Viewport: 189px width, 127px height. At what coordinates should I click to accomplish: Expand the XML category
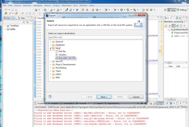coord(51,78)
